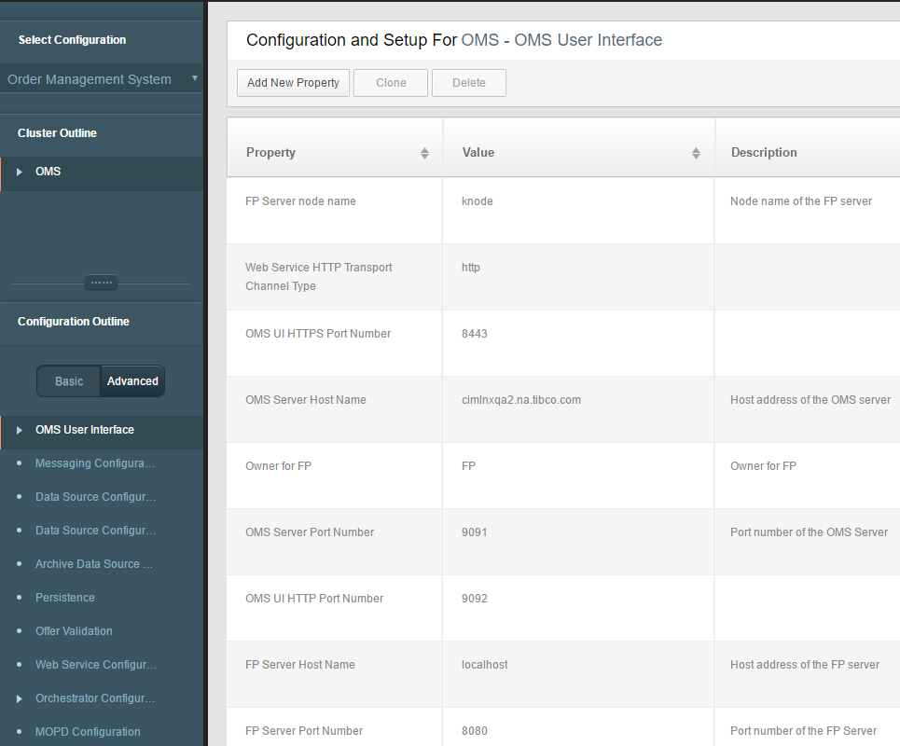900x746 pixels.
Task: Click the OMS Server Host Name value
Action: pos(520,400)
